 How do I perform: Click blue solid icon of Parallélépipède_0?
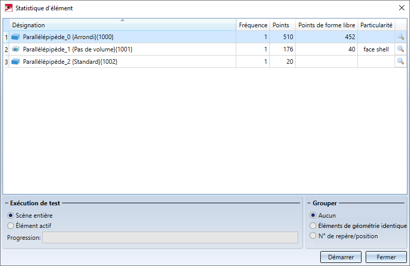pyautogui.click(x=15, y=37)
